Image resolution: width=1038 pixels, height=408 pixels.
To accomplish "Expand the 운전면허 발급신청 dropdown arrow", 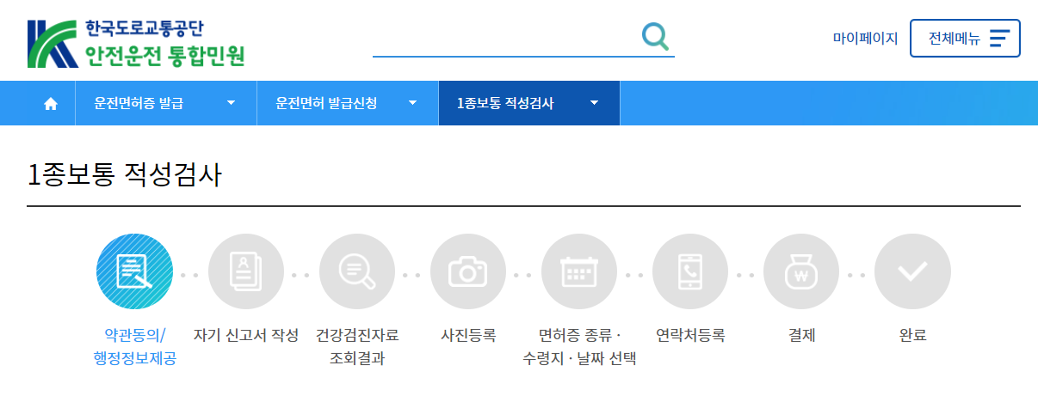I will pyautogui.click(x=412, y=103).
